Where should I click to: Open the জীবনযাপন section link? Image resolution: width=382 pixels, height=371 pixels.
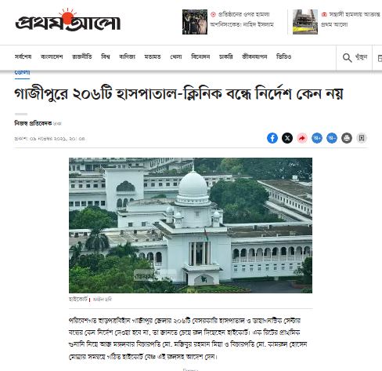tap(254, 56)
